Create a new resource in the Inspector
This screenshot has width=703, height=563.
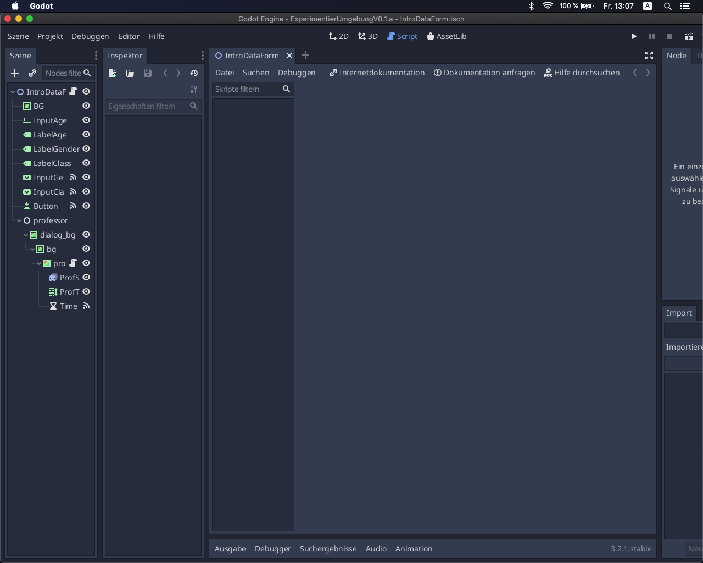(x=113, y=73)
